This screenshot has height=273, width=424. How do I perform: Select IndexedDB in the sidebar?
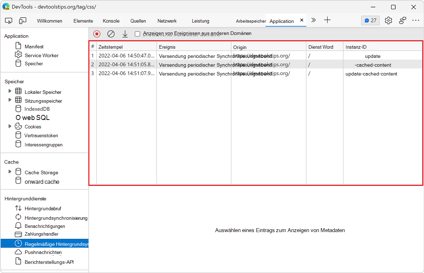37,109
